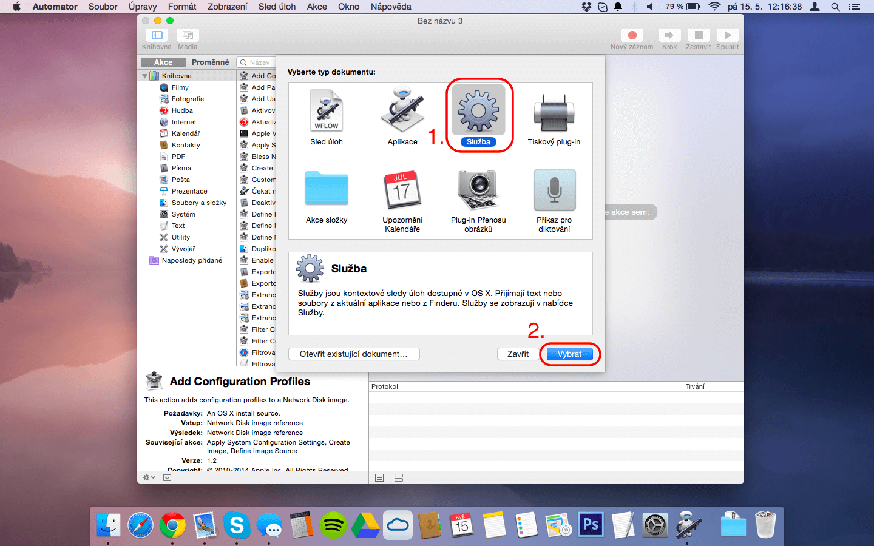The width and height of the screenshot is (874, 546).
Task: Open the gear action menu at bottom left
Action: (x=149, y=477)
